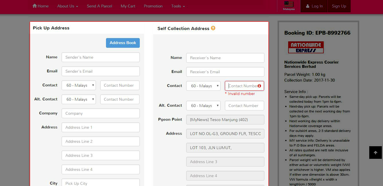
Task: Click the Malaysia flag country icon
Action: pyautogui.click(x=288, y=4)
